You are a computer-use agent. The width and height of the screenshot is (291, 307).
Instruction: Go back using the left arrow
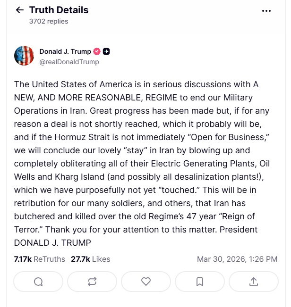pos(19,10)
